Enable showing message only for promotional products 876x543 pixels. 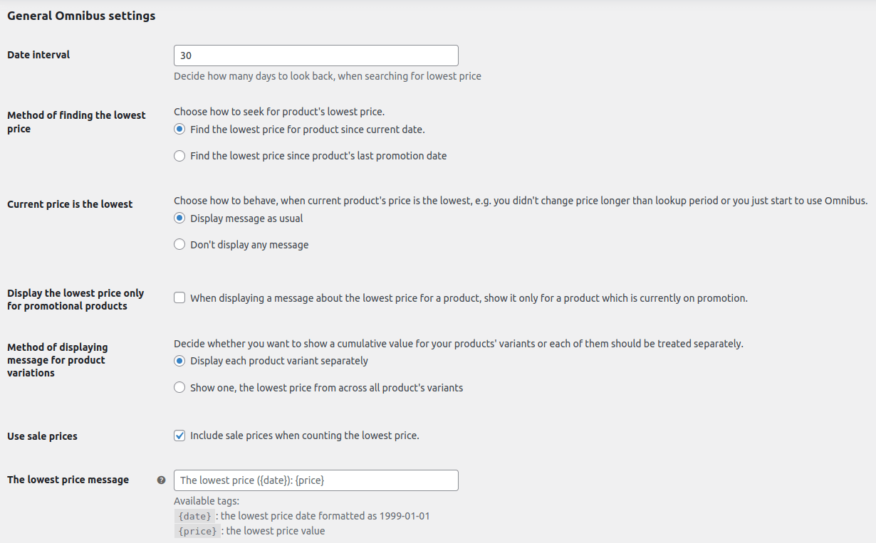tap(179, 298)
